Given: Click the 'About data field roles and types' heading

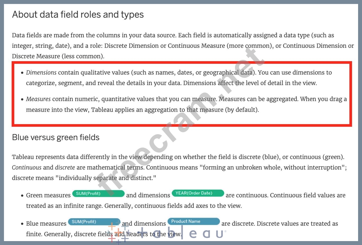Looking at the screenshot, I should 78,15.
